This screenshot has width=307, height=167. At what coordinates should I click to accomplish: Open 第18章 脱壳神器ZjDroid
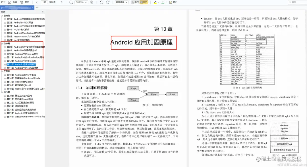tap(19, 85)
